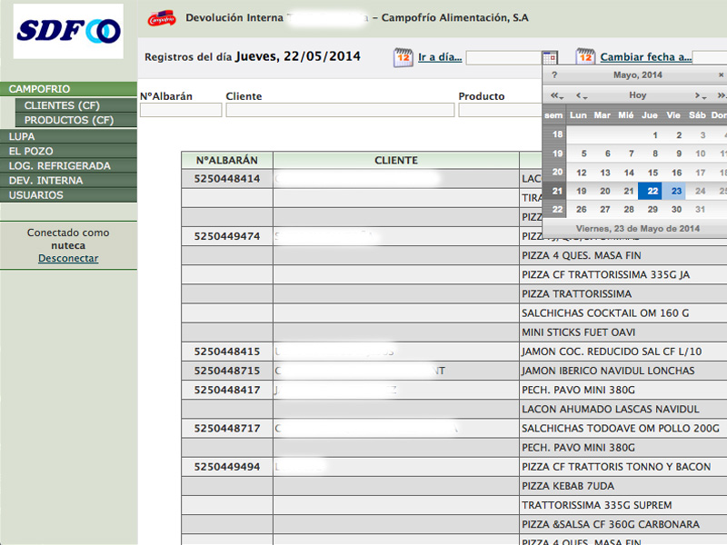Click the calendar icon beside 'Ir a día...'
The image size is (727, 545).
403,57
